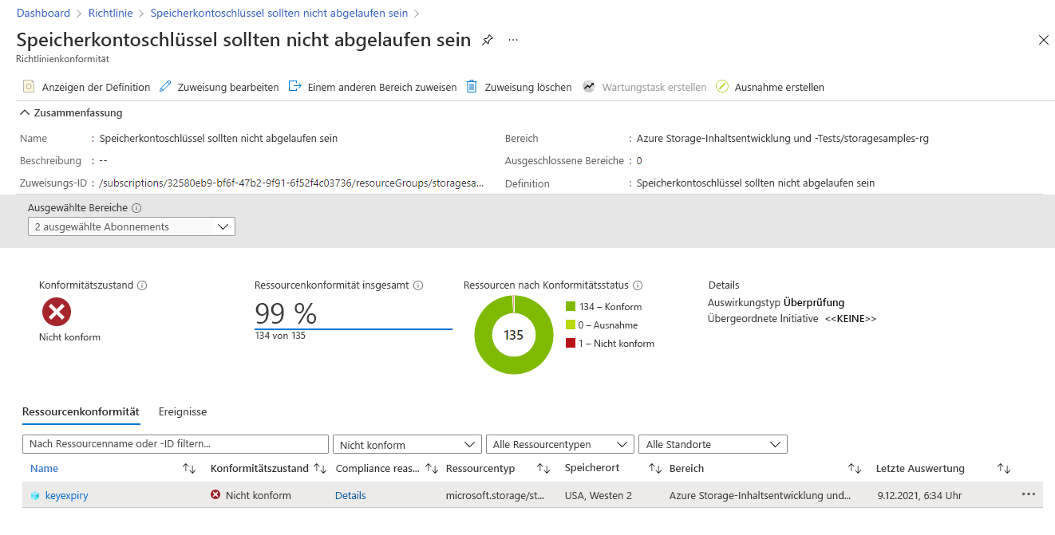
Task: Click the Details compliance reason link
Action: coord(350,495)
